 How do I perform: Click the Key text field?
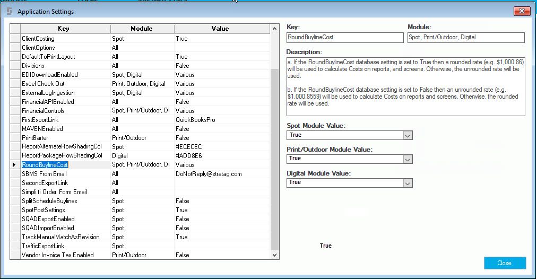[345, 37]
